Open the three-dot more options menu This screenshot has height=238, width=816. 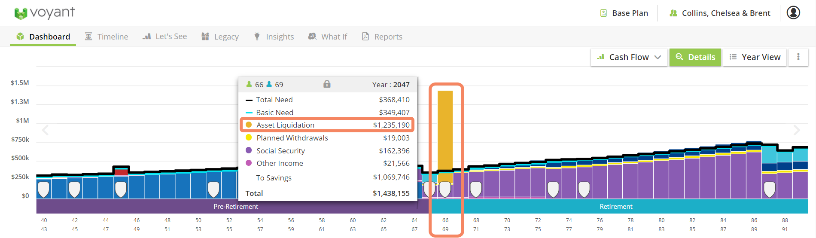[x=798, y=57]
